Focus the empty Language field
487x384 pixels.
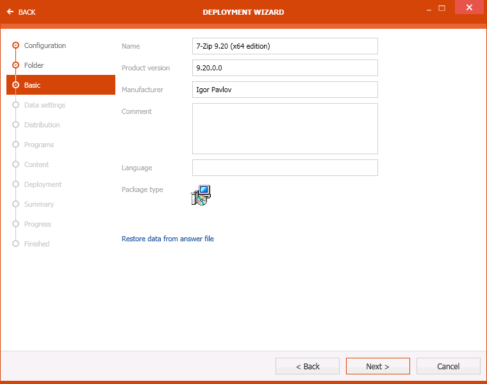click(x=285, y=168)
